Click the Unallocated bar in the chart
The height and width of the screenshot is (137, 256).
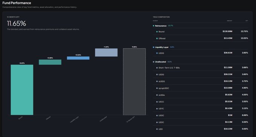(x=106, y=52)
